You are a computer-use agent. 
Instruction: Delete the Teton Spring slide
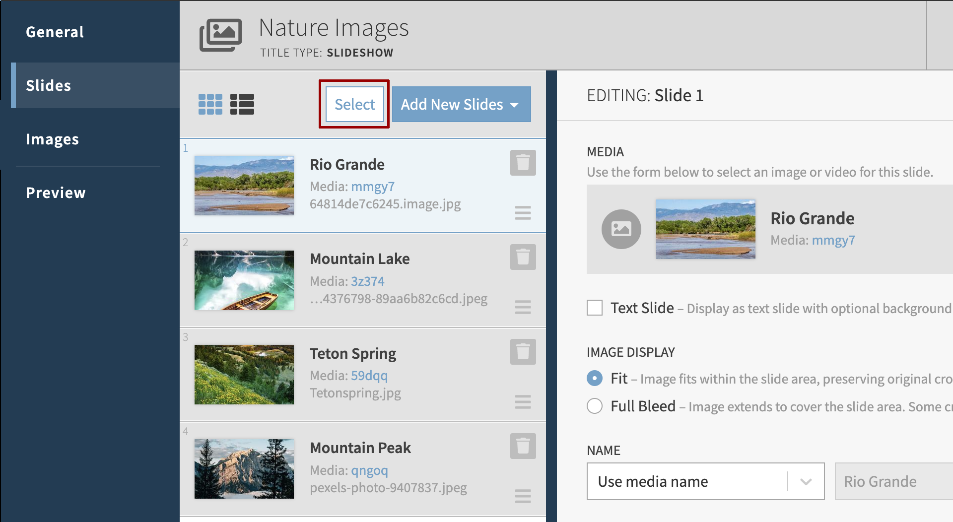pos(523,351)
